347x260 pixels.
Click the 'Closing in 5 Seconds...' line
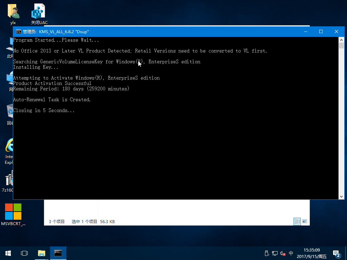(44, 110)
